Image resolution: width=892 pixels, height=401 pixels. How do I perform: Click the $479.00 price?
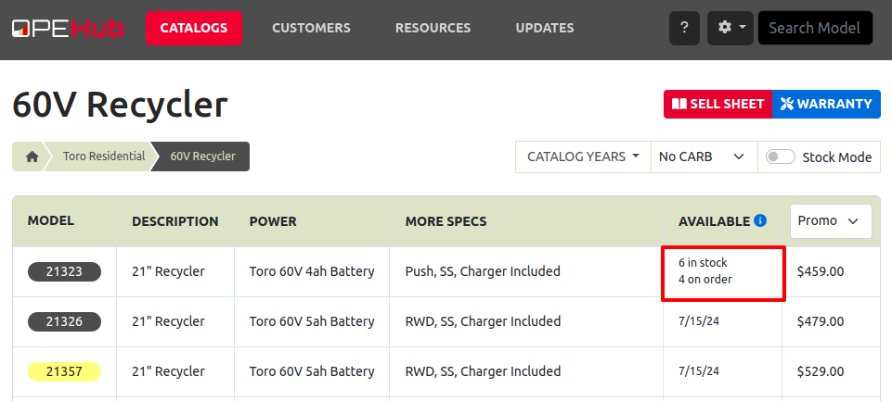(821, 321)
